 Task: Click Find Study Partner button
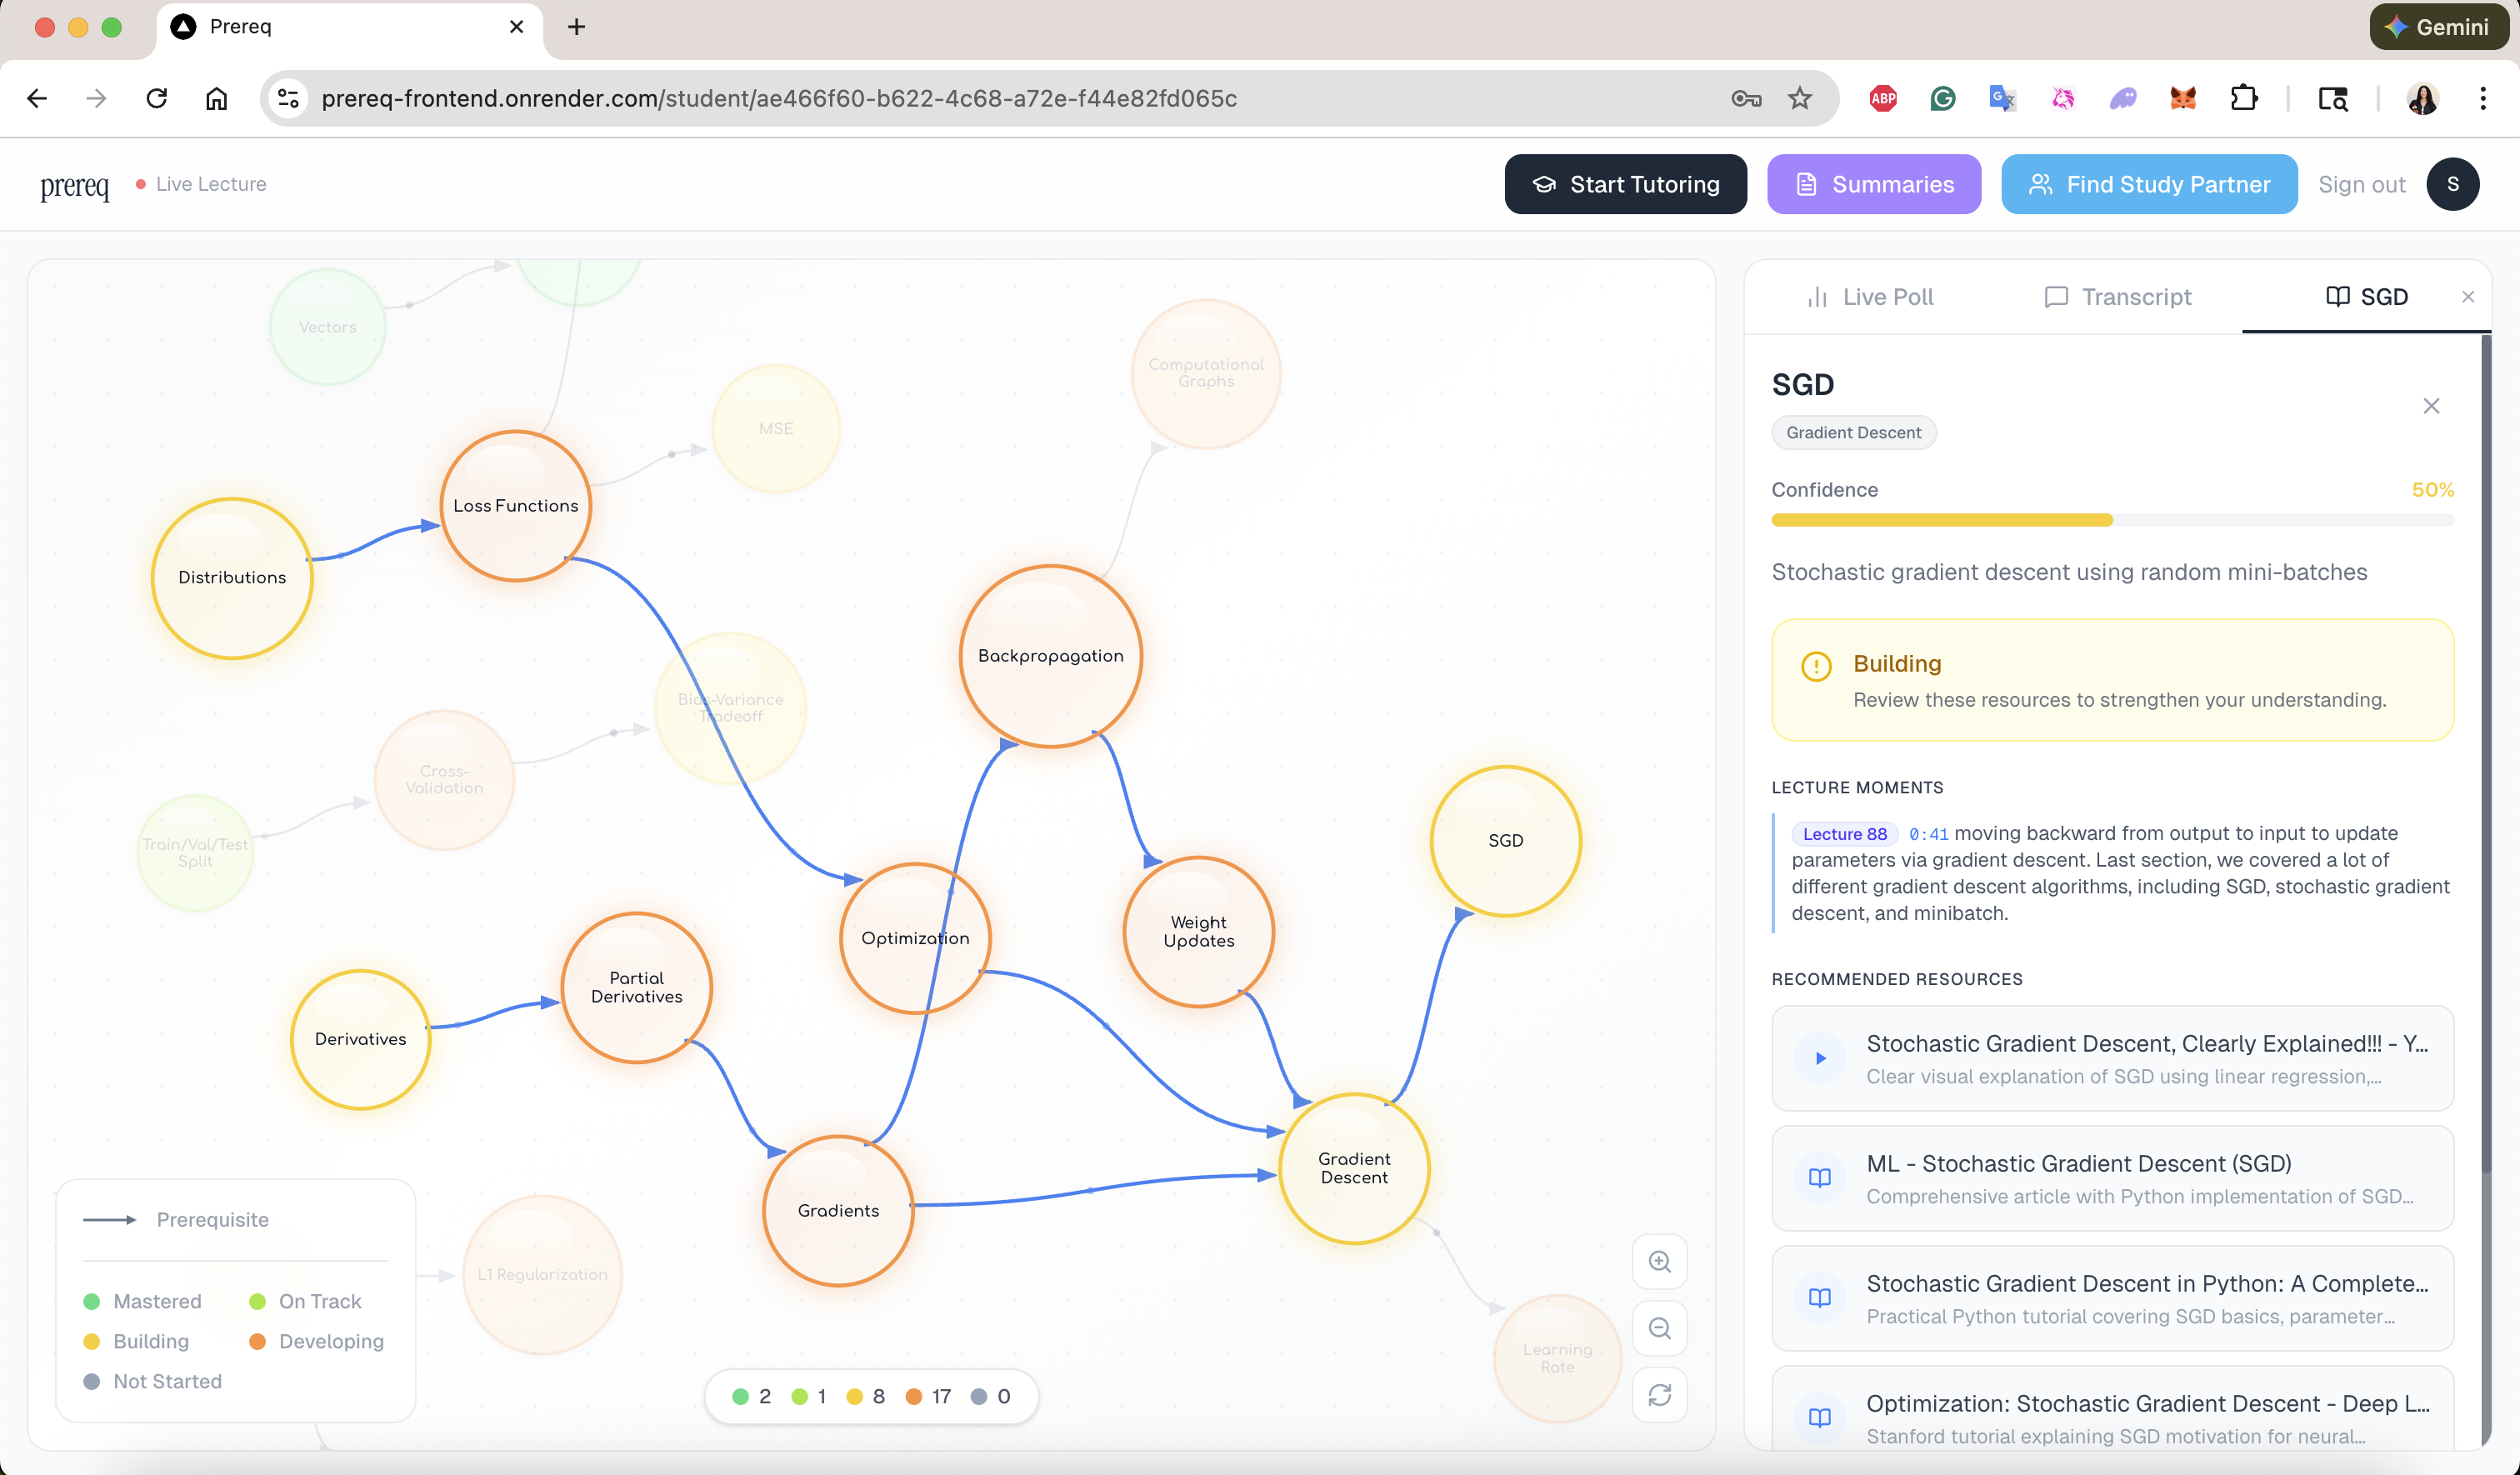click(x=2148, y=184)
